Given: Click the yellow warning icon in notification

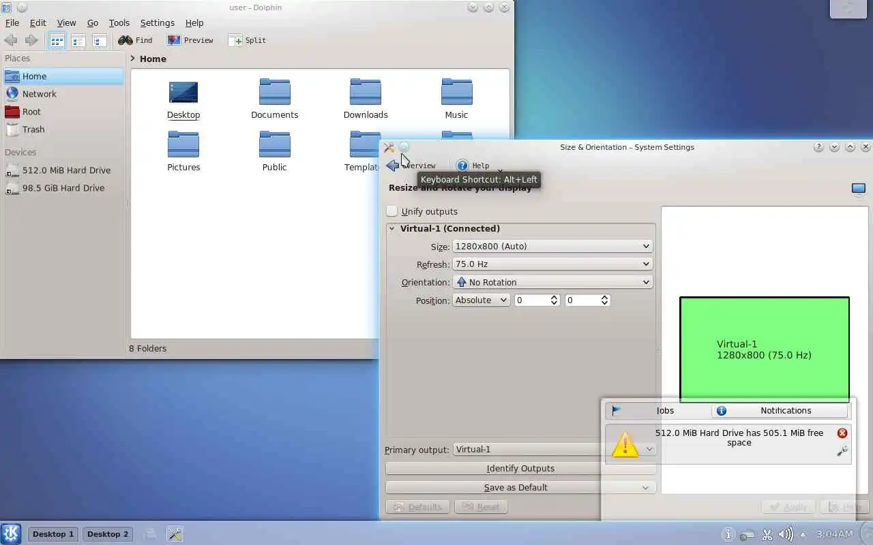Looking at the screenshot, I should point(625,443).
